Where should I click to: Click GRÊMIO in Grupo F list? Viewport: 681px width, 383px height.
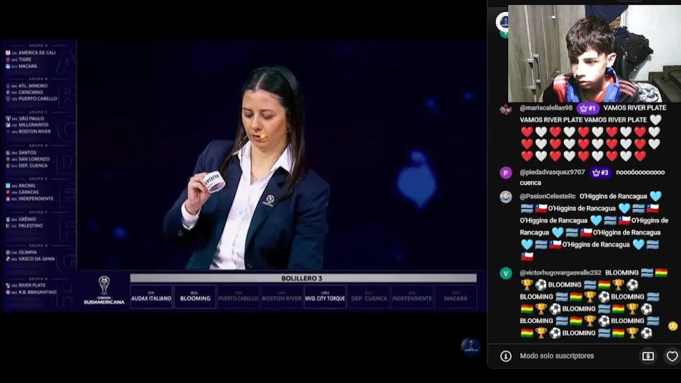coord(28,219)
